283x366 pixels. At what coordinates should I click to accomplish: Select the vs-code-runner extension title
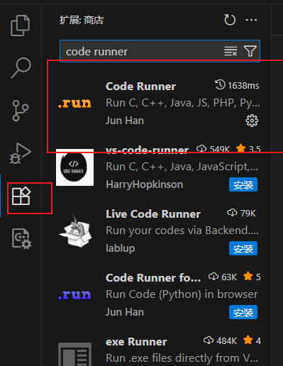(147, 150)
